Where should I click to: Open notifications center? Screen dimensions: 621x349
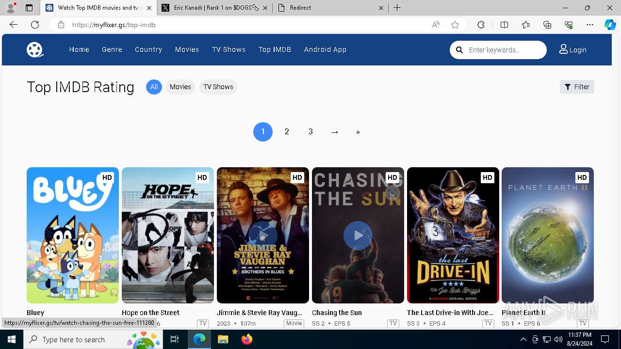click(x=605, y=339)
